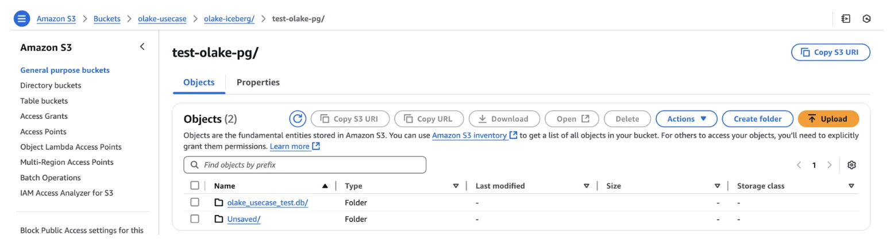Select Table buckets in the sidebar
The width and height of the screenshot is (894, 242).
click(x=44, y=101)
